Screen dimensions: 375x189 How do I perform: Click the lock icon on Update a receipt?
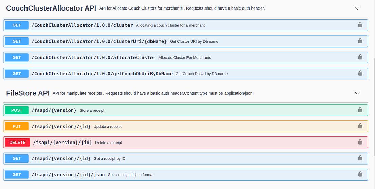(x=360, y=126)
